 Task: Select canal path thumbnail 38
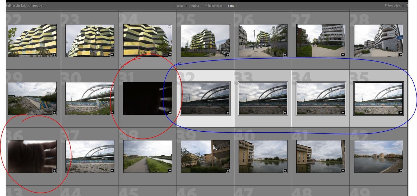[x=148, y=156]
